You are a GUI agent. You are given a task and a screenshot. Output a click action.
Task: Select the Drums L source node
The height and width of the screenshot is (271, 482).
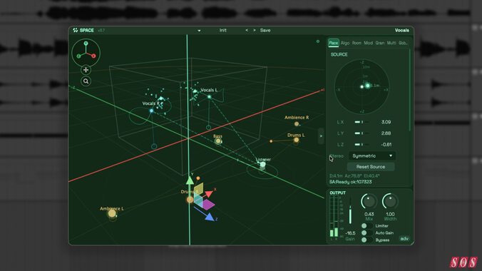(297, 140)
